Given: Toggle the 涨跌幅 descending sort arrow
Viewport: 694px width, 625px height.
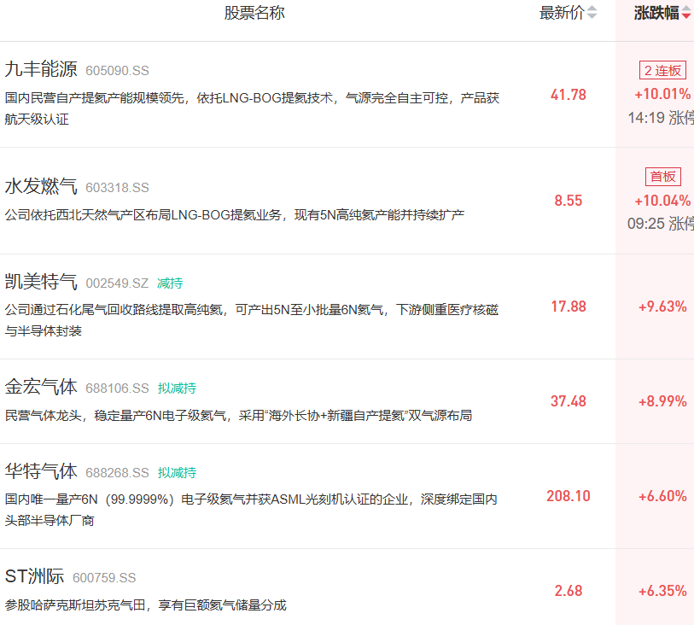Looking at the screenshot, I should (x=686, y=15).
